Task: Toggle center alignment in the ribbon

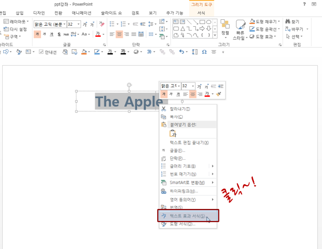Action: (119, 34)
